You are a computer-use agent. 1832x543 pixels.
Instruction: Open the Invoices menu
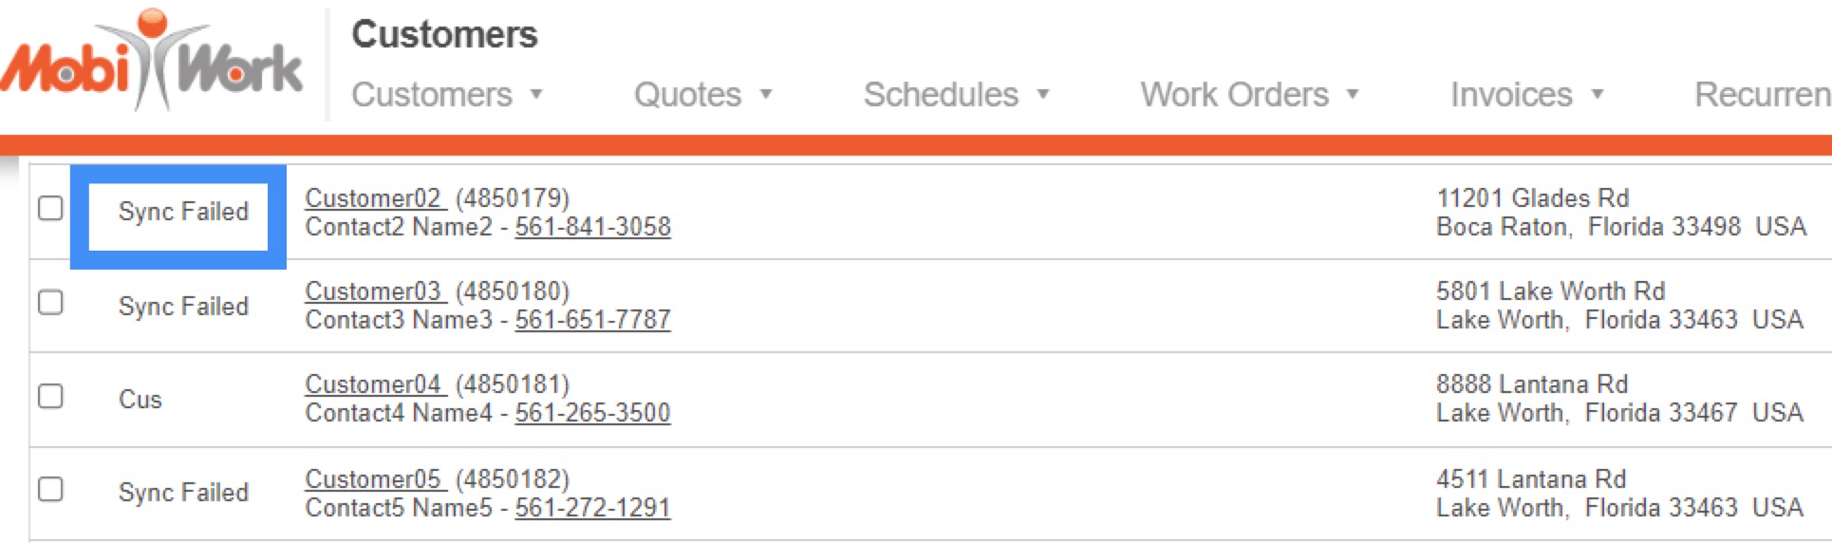click(1526, 95)
